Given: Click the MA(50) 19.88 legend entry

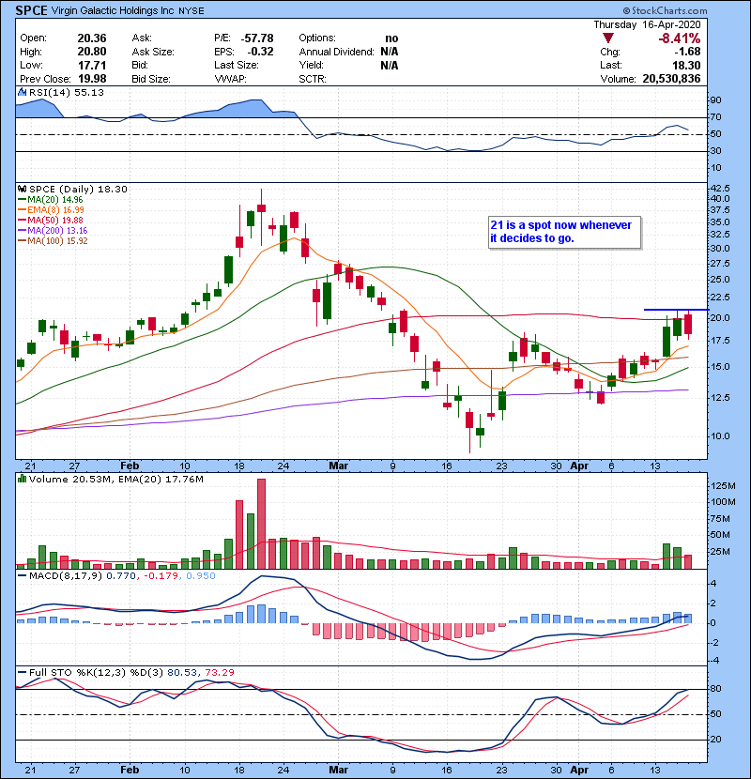Looking at the screenshot, I should 51,220.
